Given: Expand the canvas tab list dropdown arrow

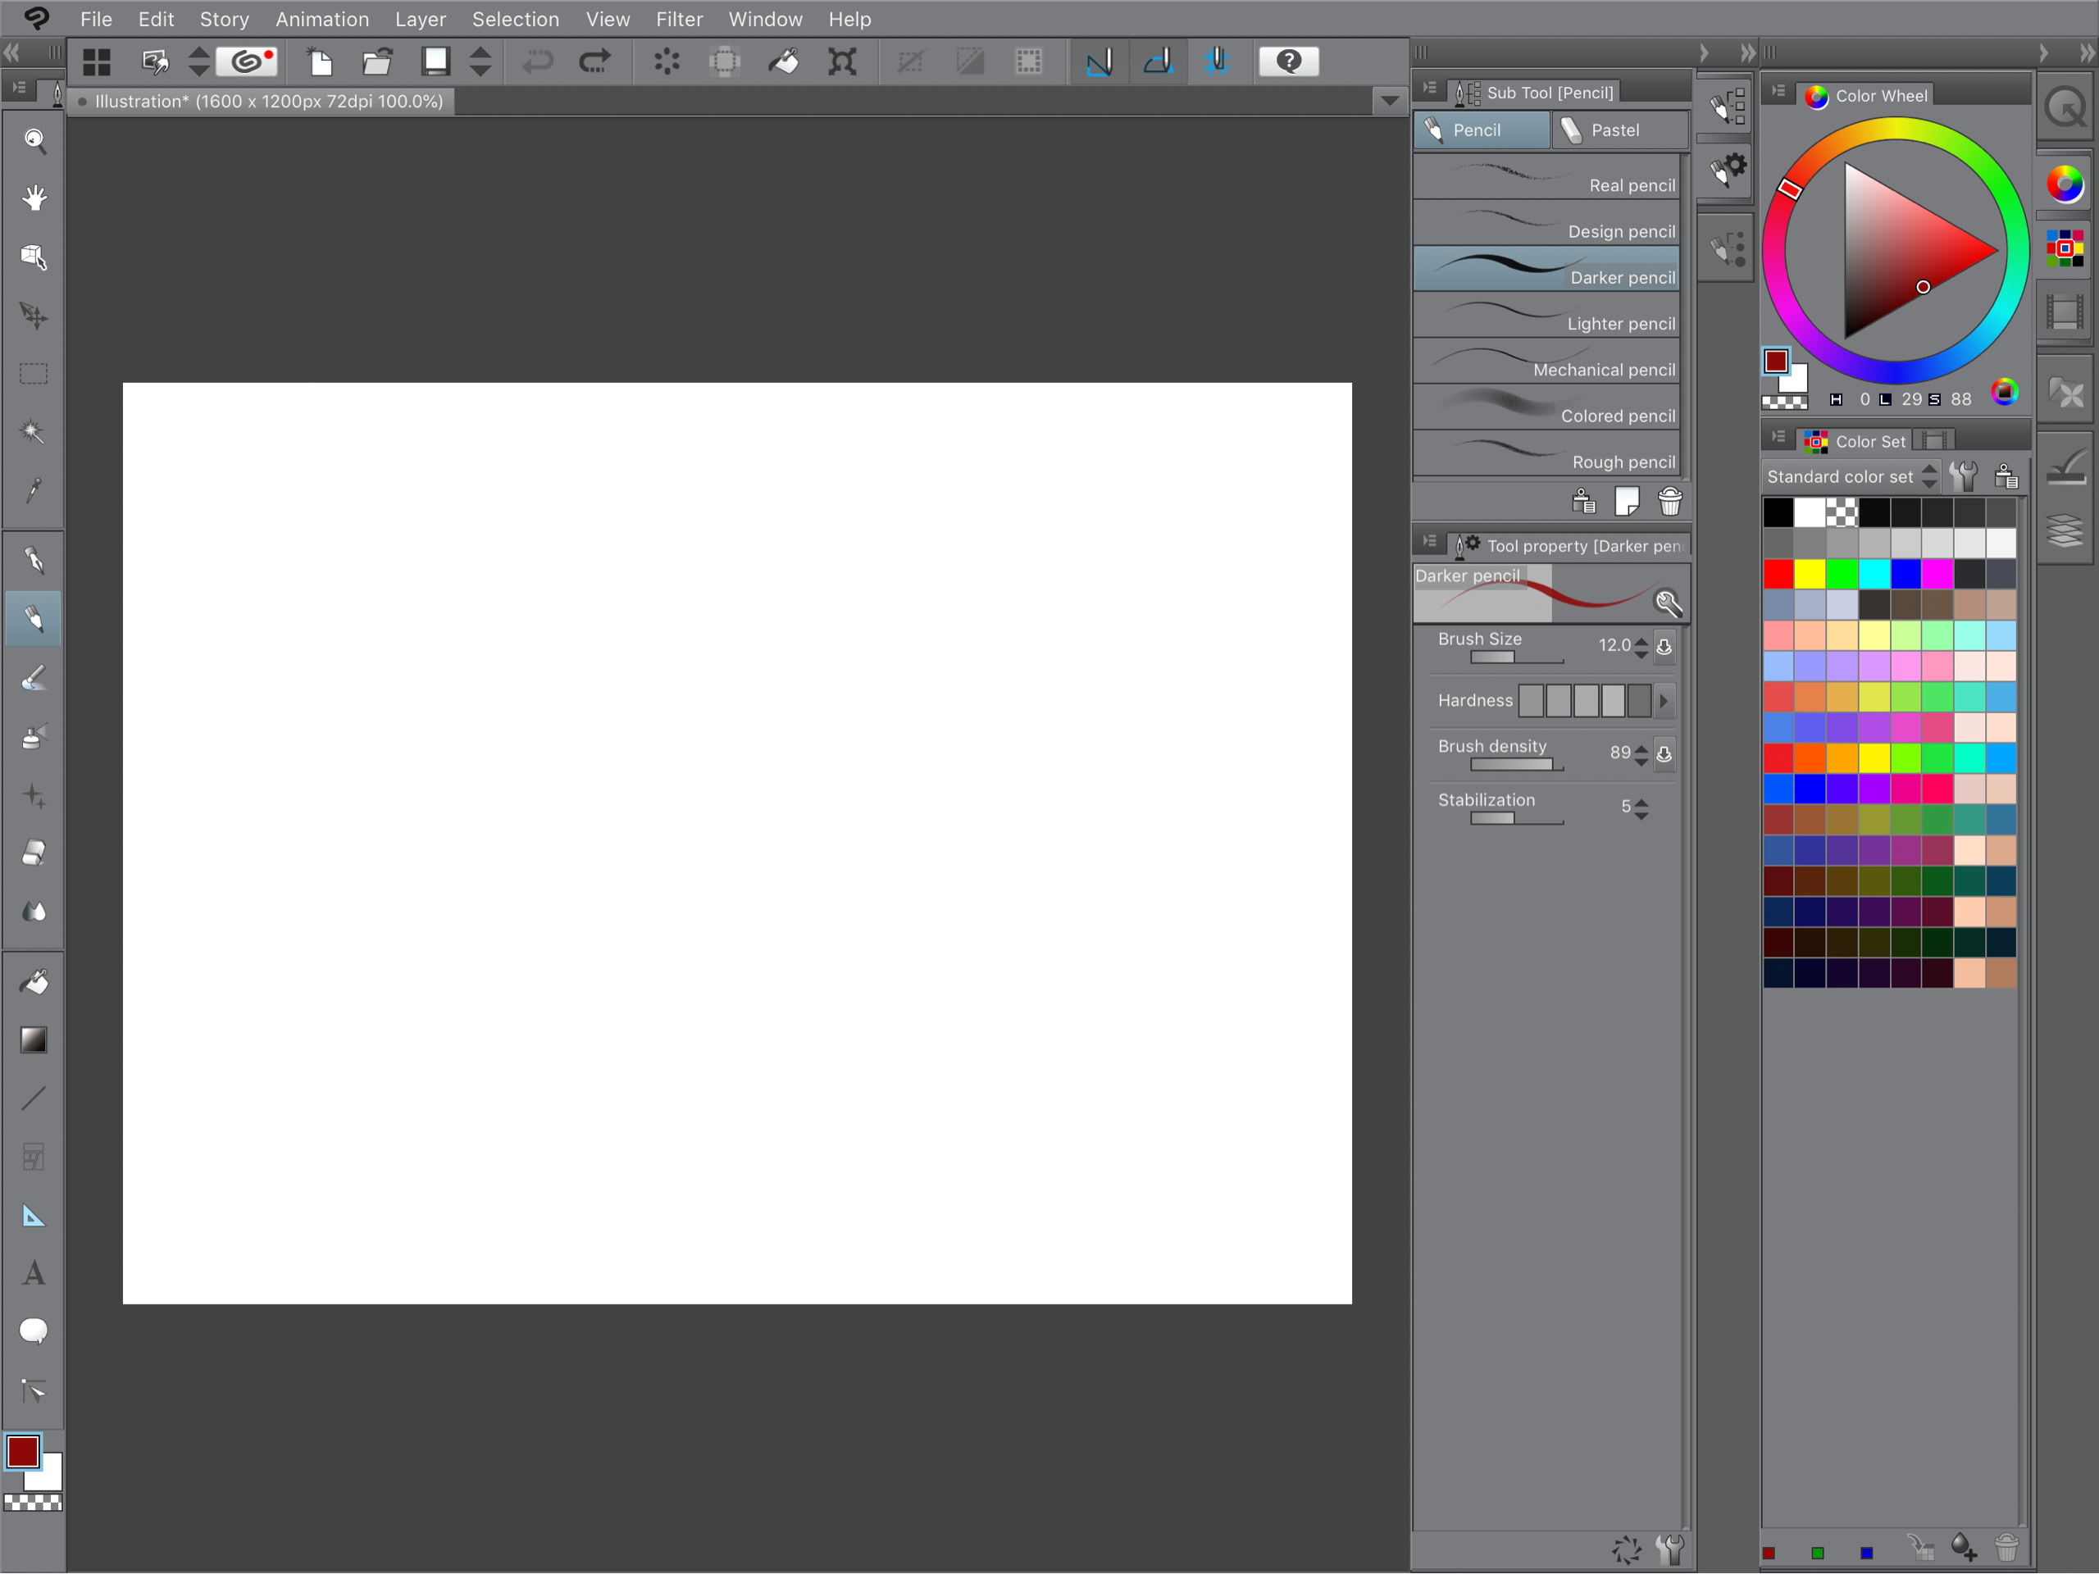Looking at the screenshot, I should 1389,101.
